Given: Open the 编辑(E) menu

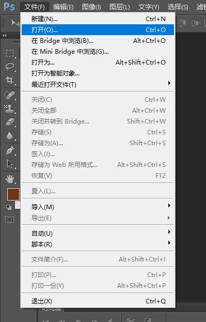Looking at the screenshot, I should click(x=63, y=7).
